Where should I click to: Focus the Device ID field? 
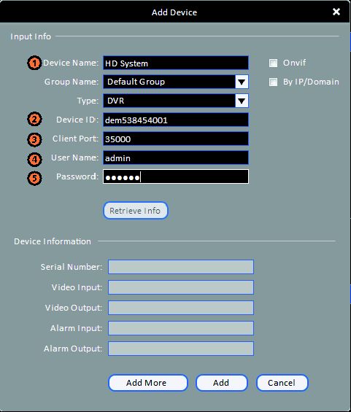176,120
